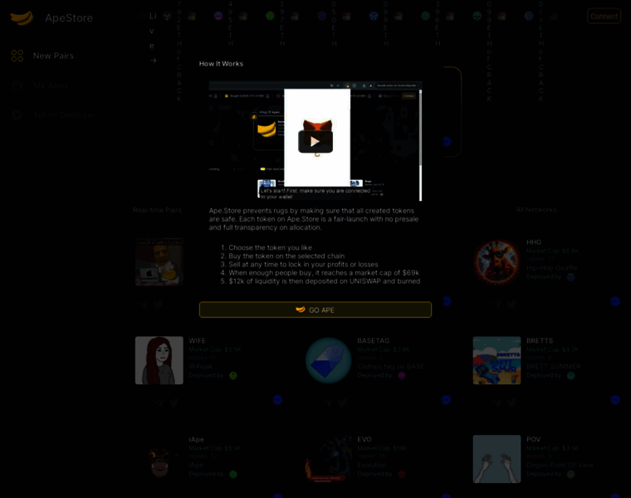Open the New Pairs menu item
631x498 pixels.
(x=53, y=56)
